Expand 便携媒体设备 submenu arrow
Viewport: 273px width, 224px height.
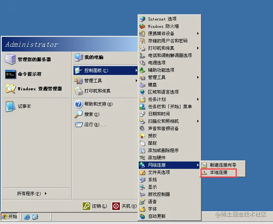point(198,33)
